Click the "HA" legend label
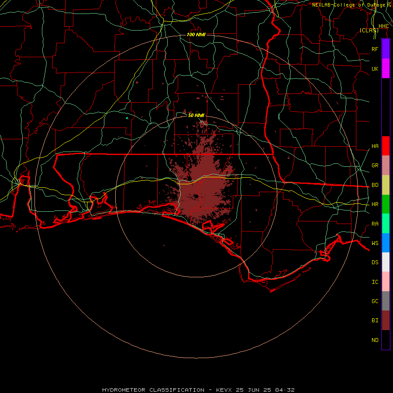The image size is (393, 393). [x=375, y=146]
